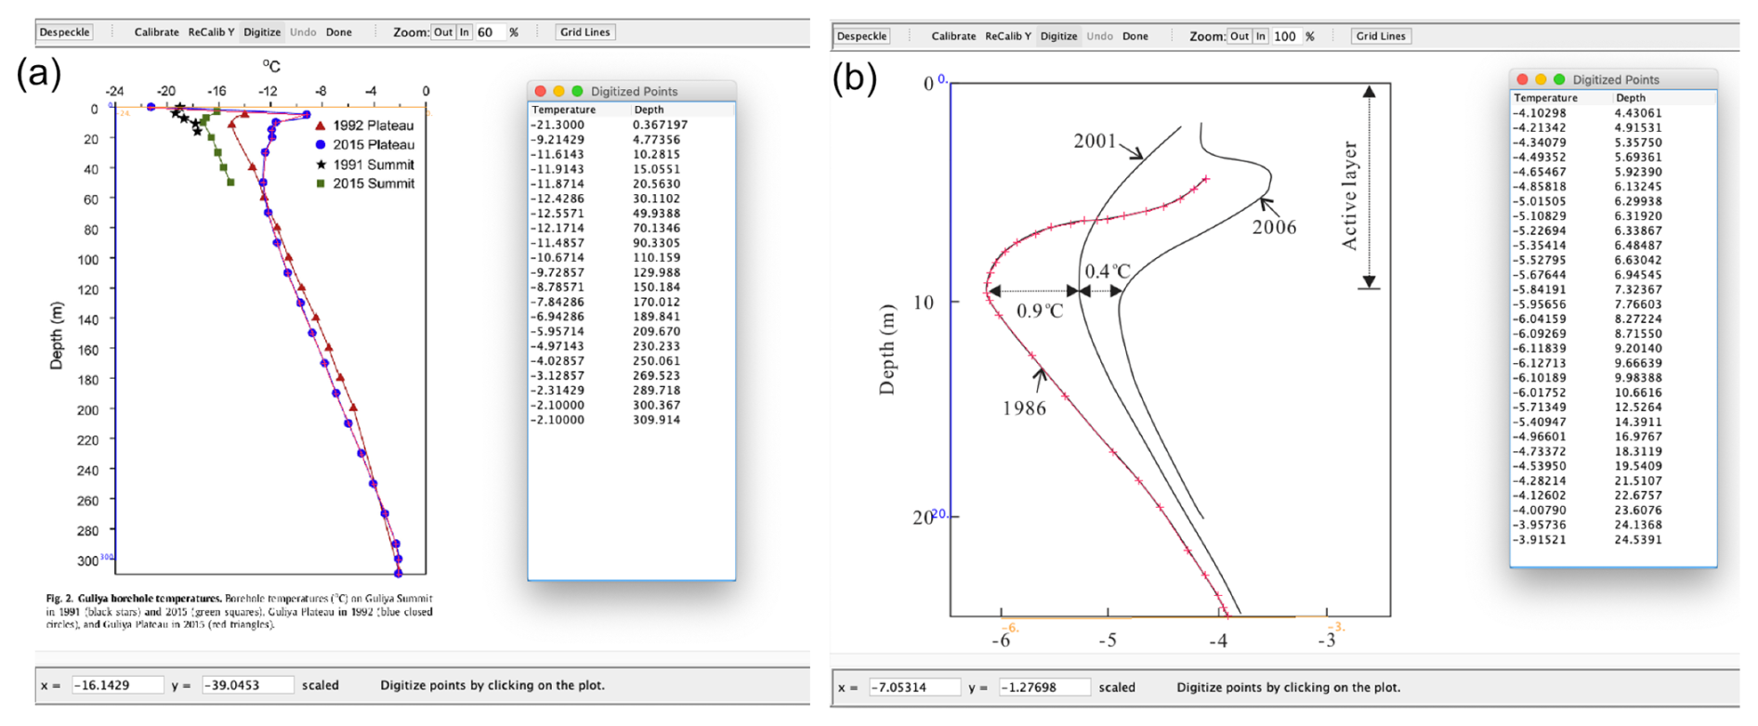The image size is (1758, 726).
Task: Select Calibrate in the right toolbar
Action: [x=953, y=36]
